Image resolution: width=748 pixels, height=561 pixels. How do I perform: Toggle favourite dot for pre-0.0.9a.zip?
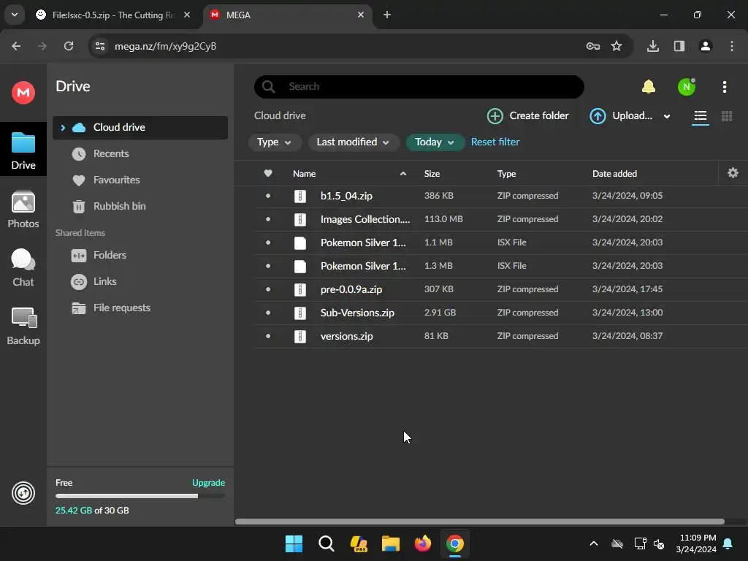coord(268,289)
